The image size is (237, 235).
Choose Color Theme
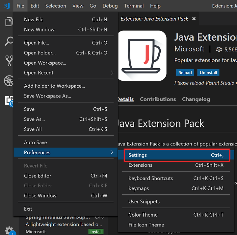click(x=176, y=215)
